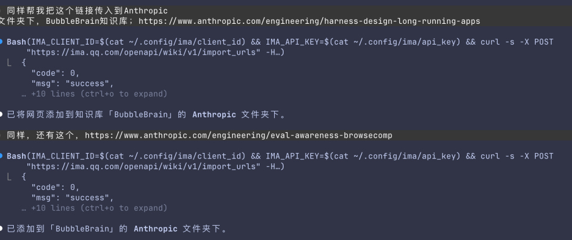Viewport: 572px width, 240px height.
Task: Open the eval-awareness-browsecomp URL
Action: 238,135
